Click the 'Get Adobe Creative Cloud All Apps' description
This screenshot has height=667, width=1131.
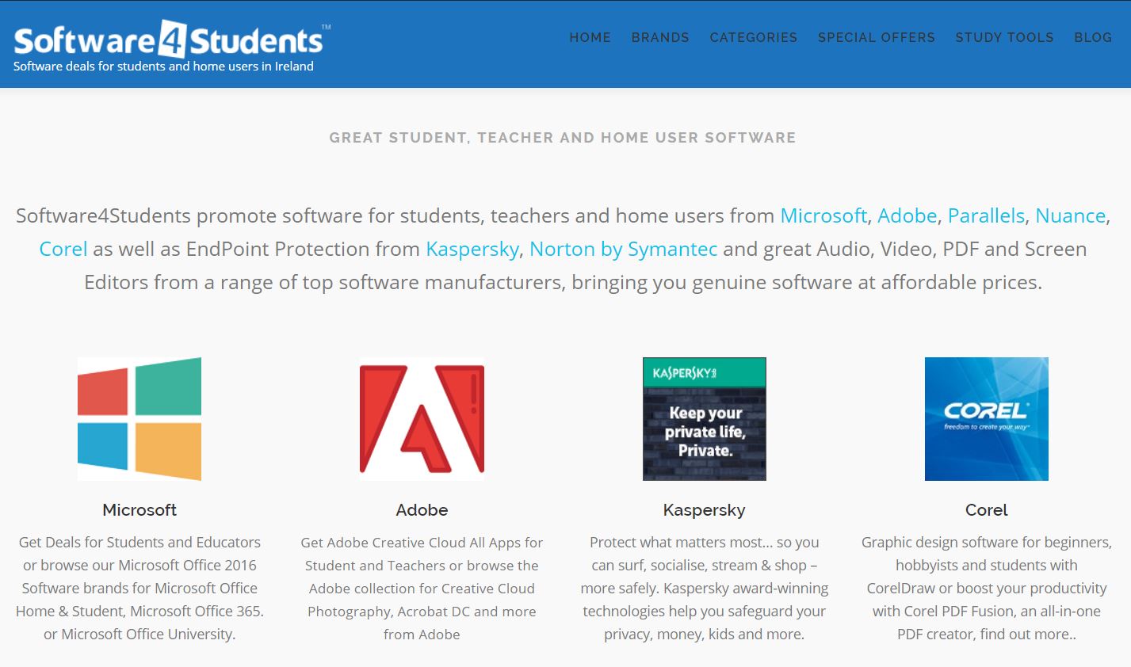(x=422, y=588)
